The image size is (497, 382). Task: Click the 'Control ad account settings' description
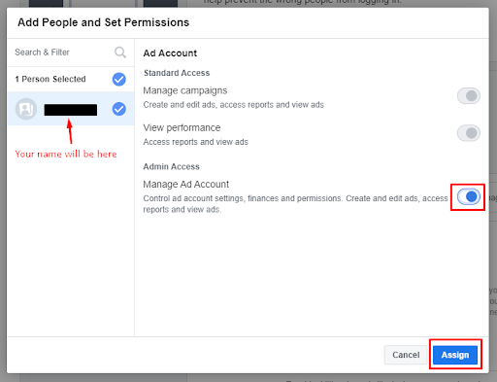[x=296, y=204]
